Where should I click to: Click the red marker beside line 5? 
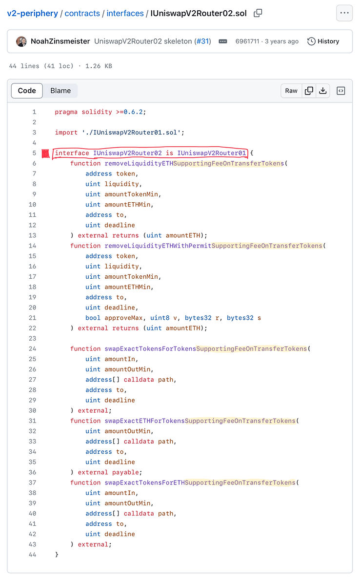[x=46, y=154]
